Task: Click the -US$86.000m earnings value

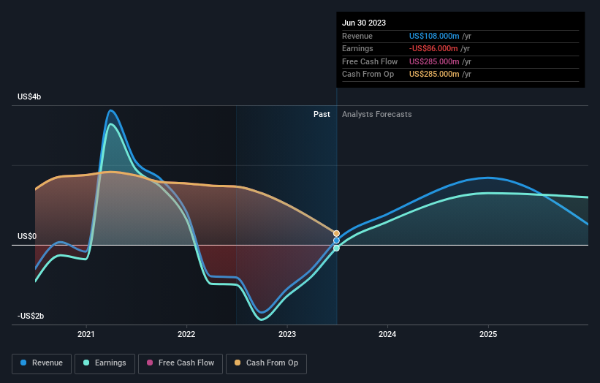Action: tap(433, 48)
